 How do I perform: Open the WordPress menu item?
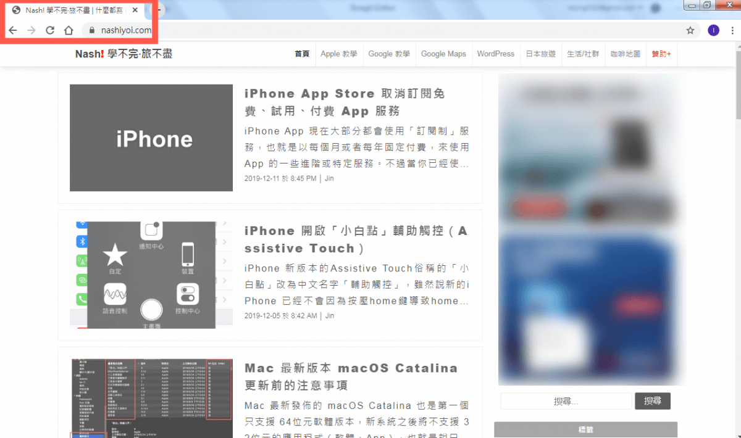coord(495,54)
